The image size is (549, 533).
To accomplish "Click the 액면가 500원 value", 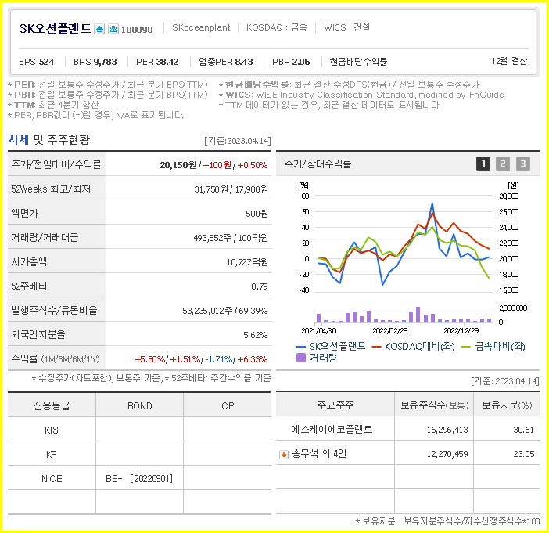I will click(x=257, y=214).
